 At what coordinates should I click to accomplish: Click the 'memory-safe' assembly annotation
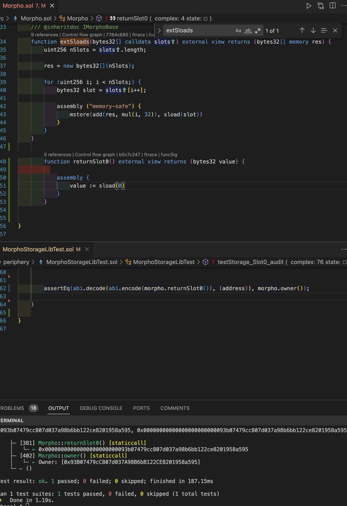[109, 106]
